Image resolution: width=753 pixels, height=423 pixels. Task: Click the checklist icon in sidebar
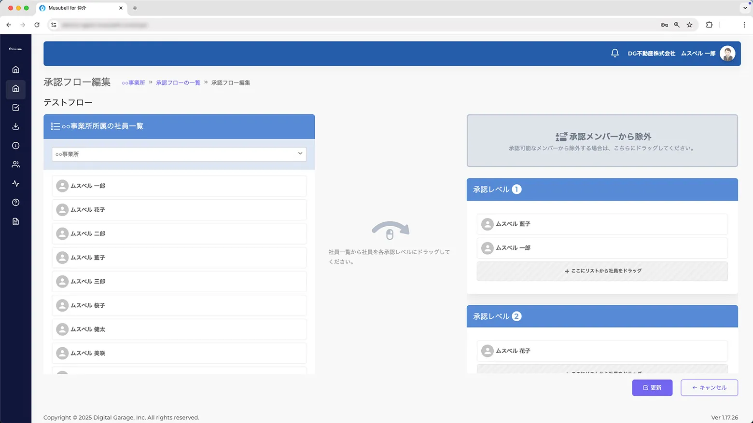coord(16,108)
